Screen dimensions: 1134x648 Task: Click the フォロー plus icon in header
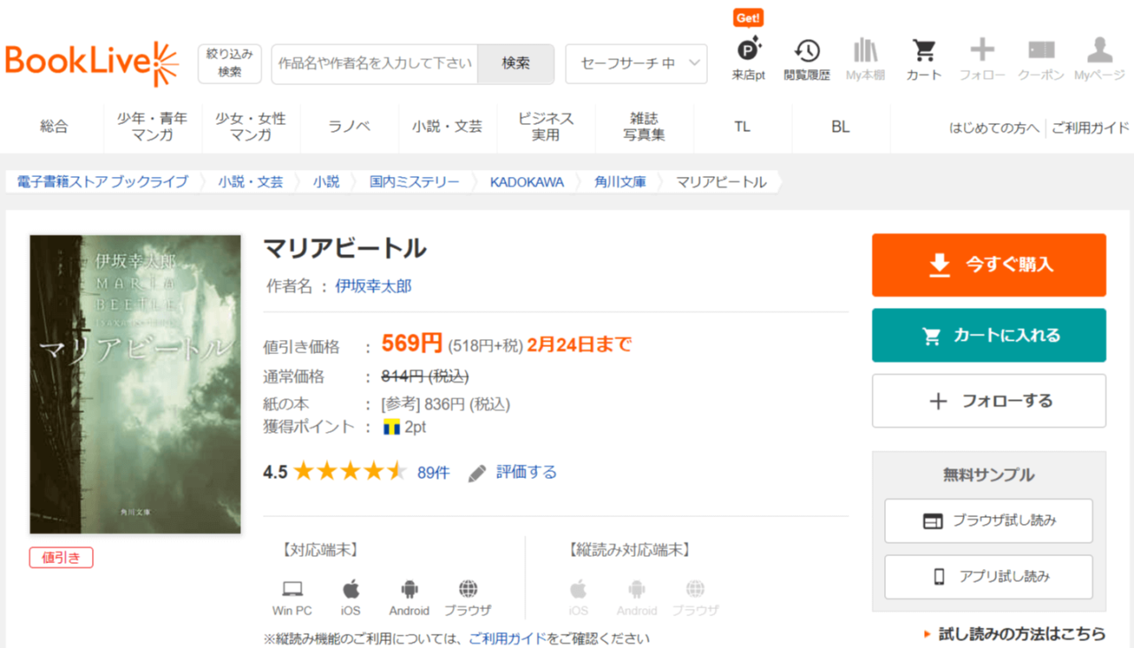tap(983, 60)
